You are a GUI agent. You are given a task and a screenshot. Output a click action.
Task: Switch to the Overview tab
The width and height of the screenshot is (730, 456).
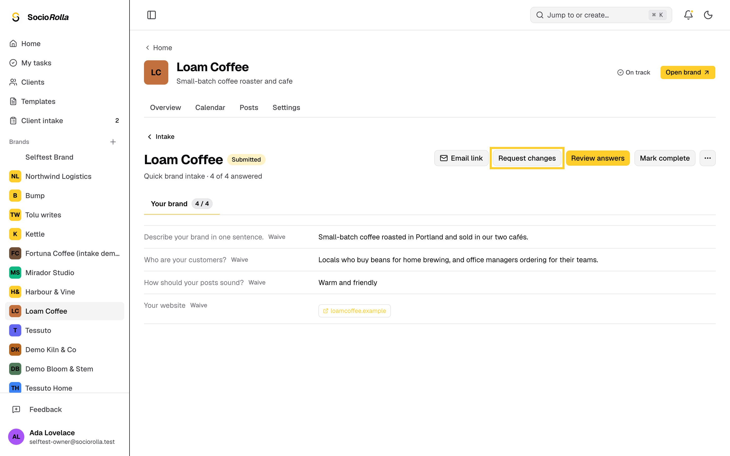point(165,108)
